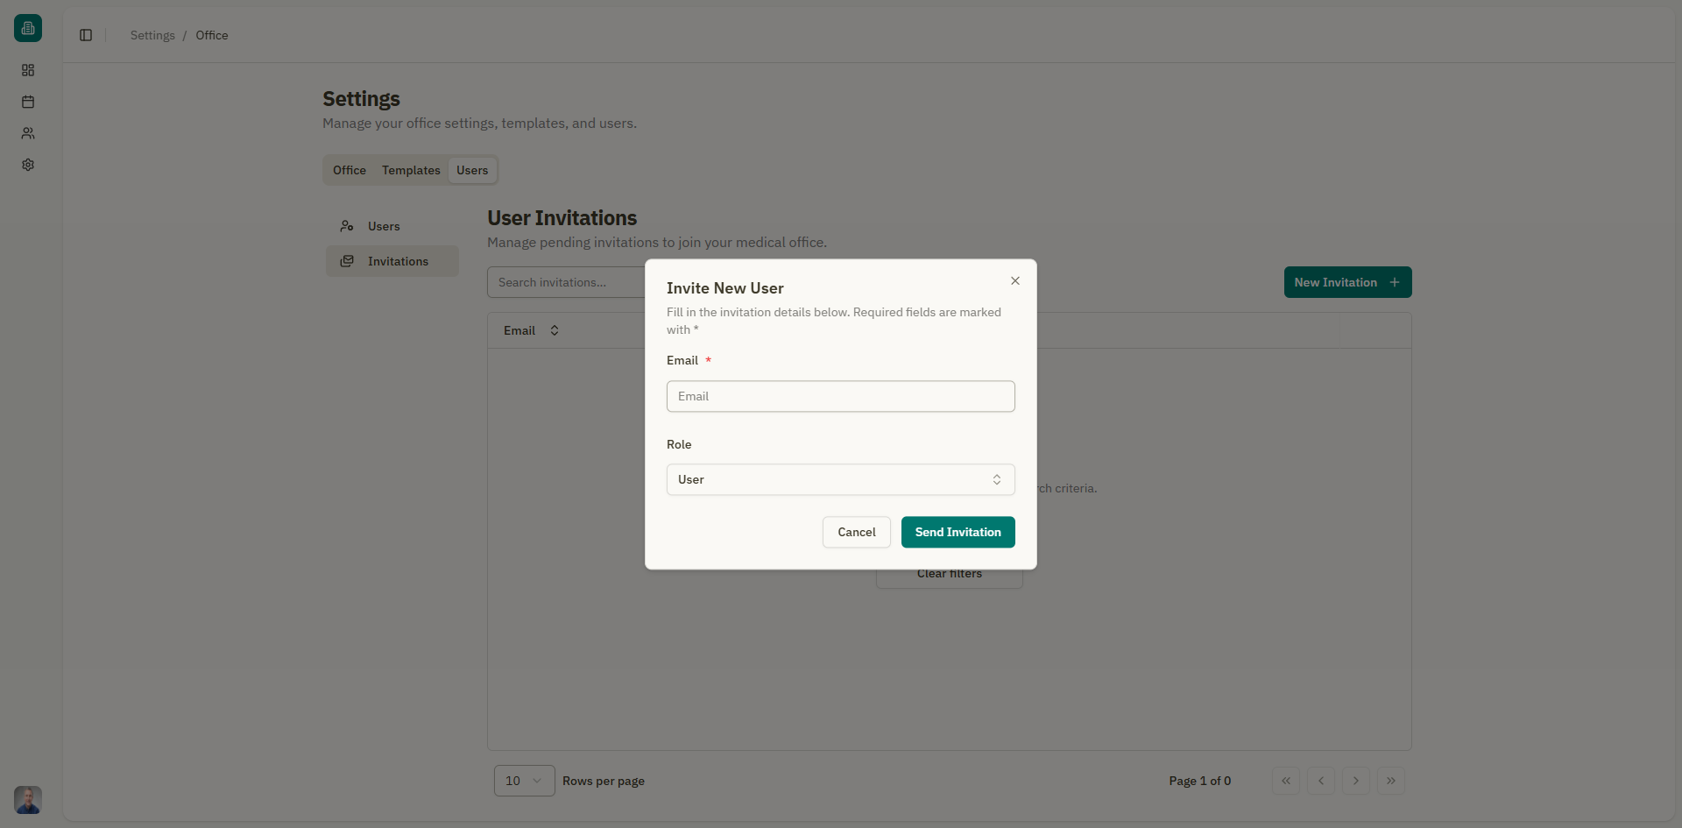
Task: Switch to the Users section in left panel
Action: (385, 226)
